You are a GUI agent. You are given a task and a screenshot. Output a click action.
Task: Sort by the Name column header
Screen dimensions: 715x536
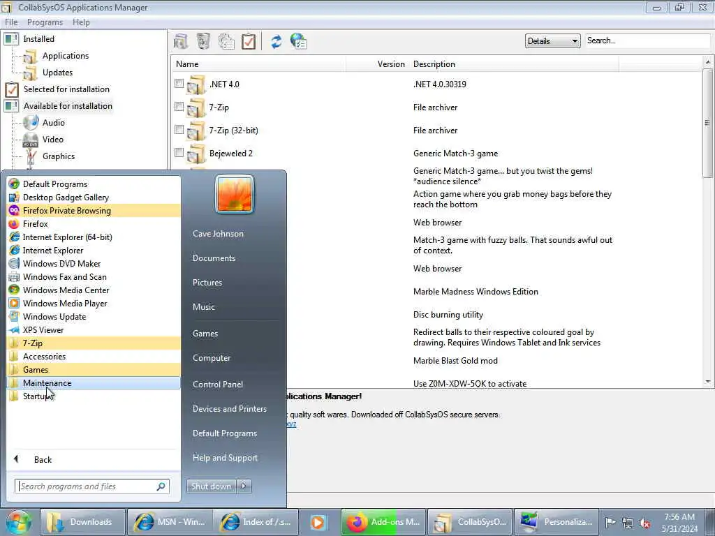258,64
